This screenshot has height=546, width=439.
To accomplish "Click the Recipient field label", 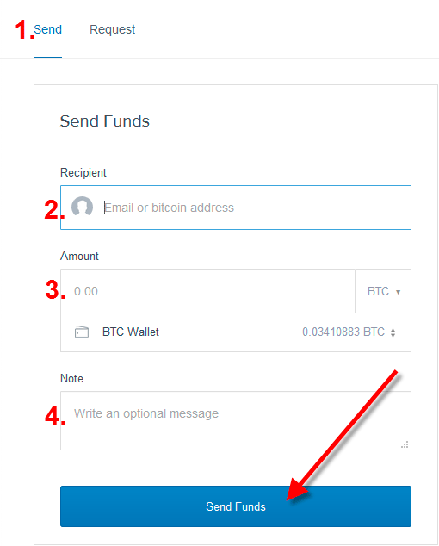I will (x=83, y=173).
